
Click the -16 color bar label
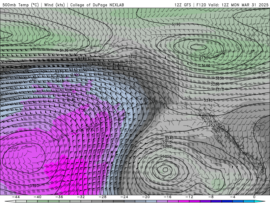pos(167,197)
